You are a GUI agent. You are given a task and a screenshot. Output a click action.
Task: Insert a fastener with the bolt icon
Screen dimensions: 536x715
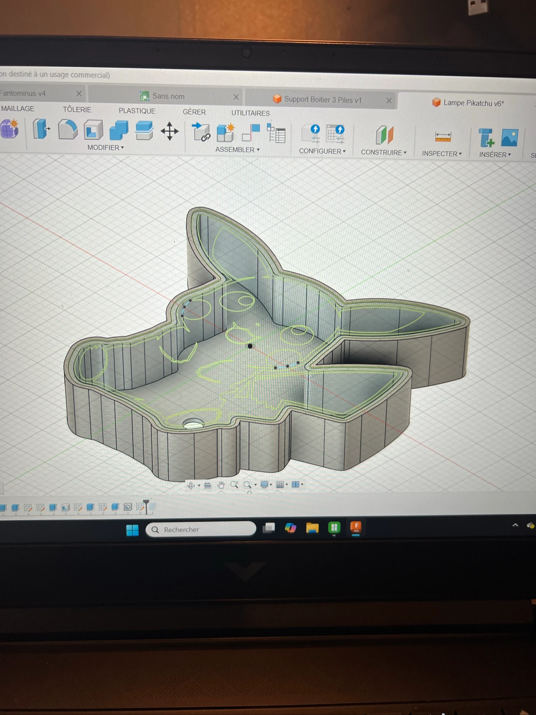pos(486,138)
